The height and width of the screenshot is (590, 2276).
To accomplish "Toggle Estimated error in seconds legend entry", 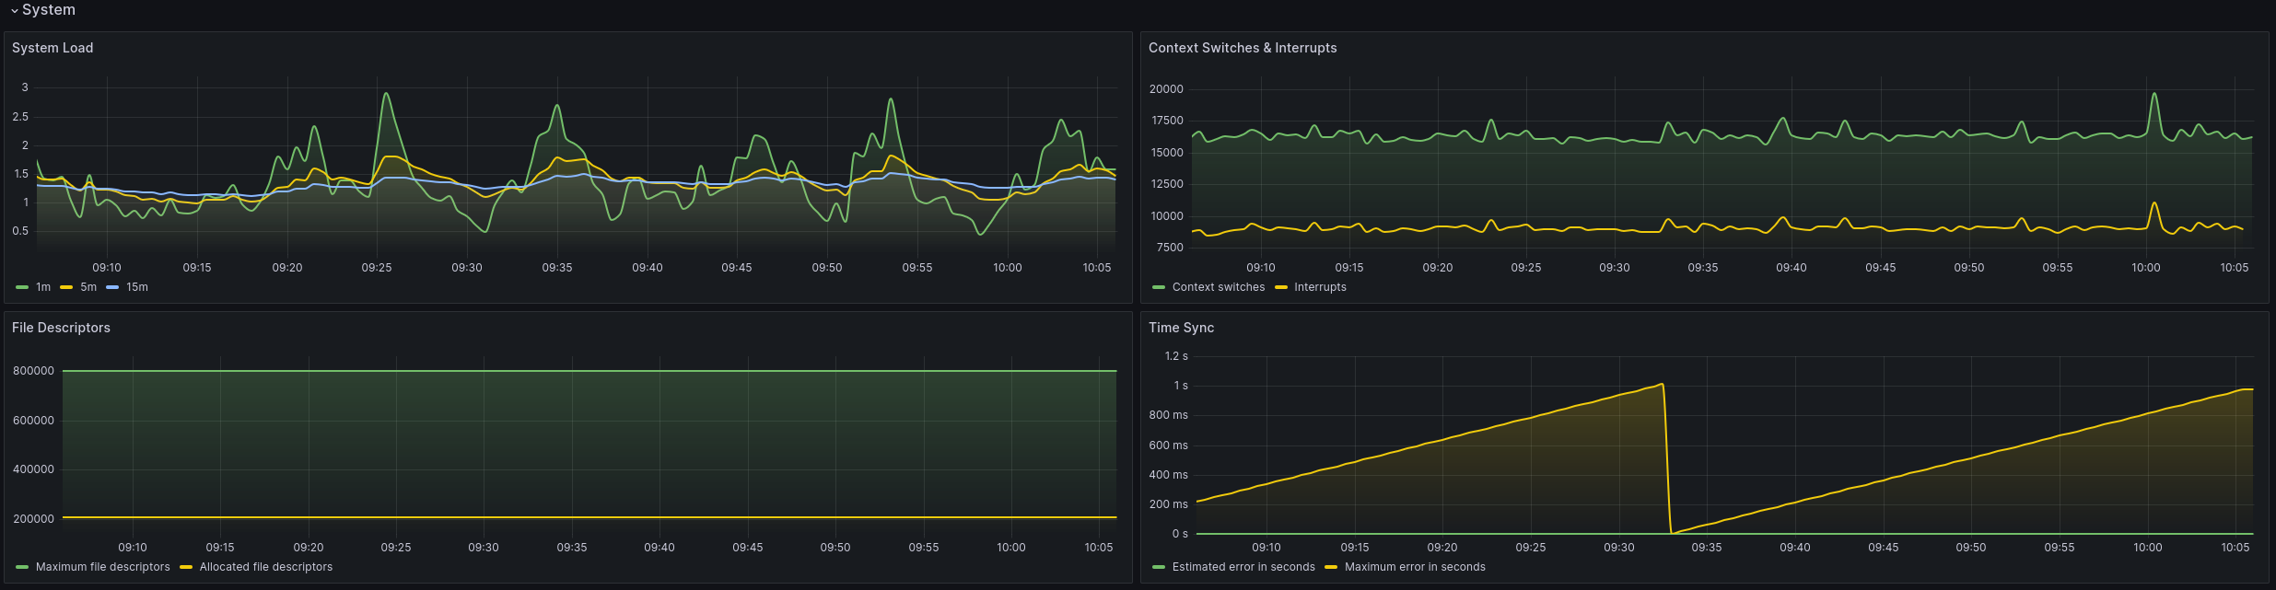I will pyautogui.click(x=1243, y=567).
